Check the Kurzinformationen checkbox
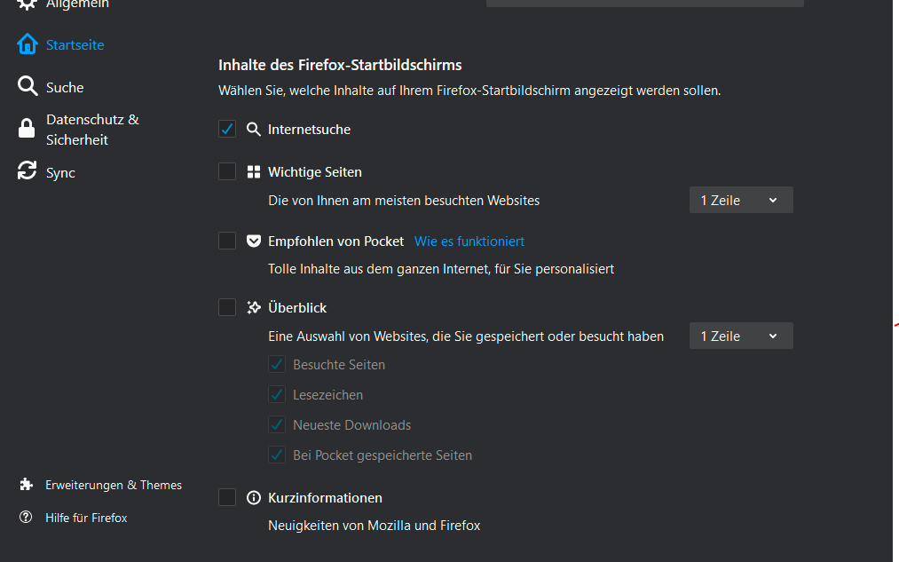Screen dimensions: 899x562 [227, 497]
